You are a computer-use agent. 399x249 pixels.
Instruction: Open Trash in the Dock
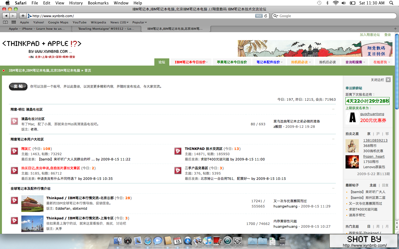282,241
